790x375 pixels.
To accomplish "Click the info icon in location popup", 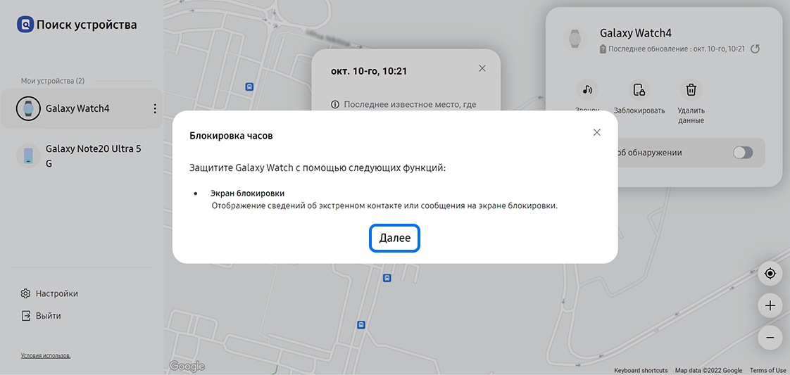I will pos(335,105).
